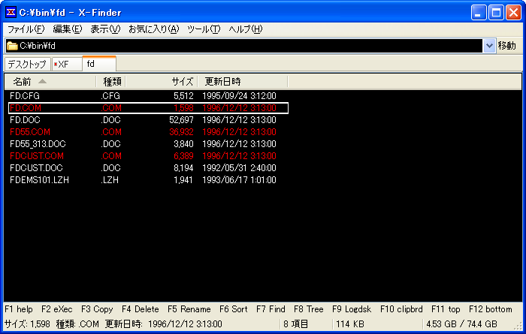This screenshot has height=334, width=526.
Task: Sort files by 更新日時 column header
Action: click(223, 81)
